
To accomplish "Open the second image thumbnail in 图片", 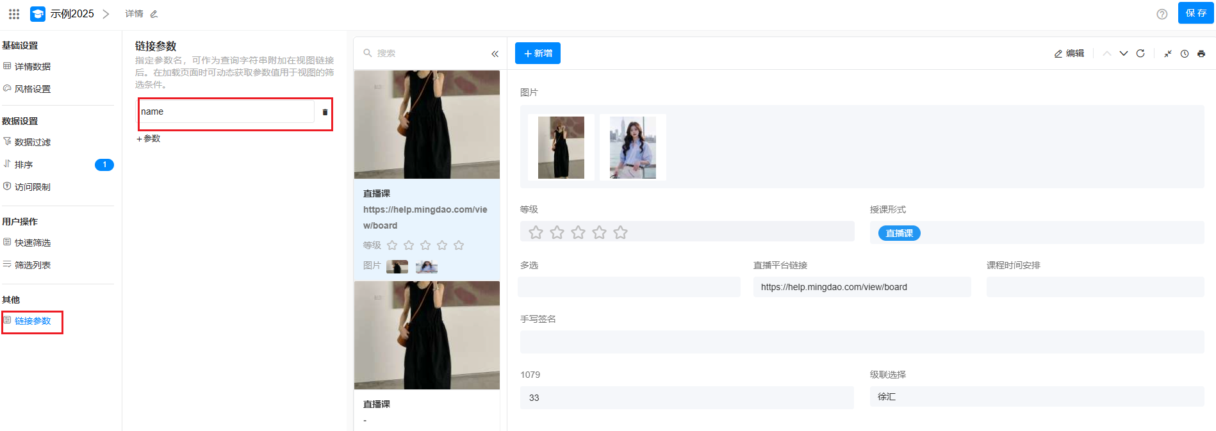I will pos(633,147).
